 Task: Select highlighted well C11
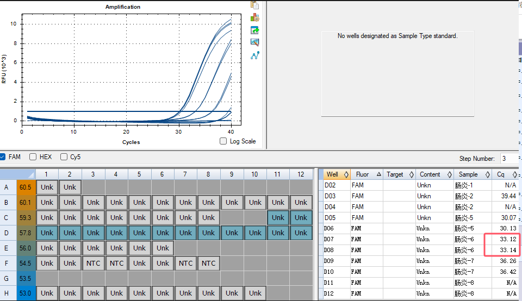(x=278, y=217)
